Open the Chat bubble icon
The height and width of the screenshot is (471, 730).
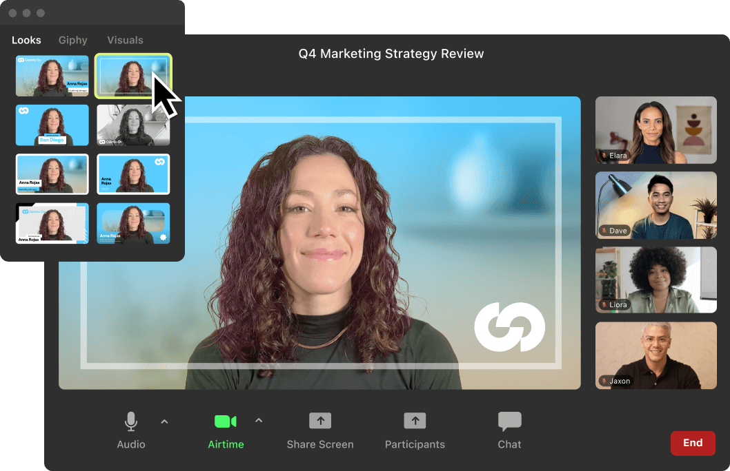tap(509, 421)
